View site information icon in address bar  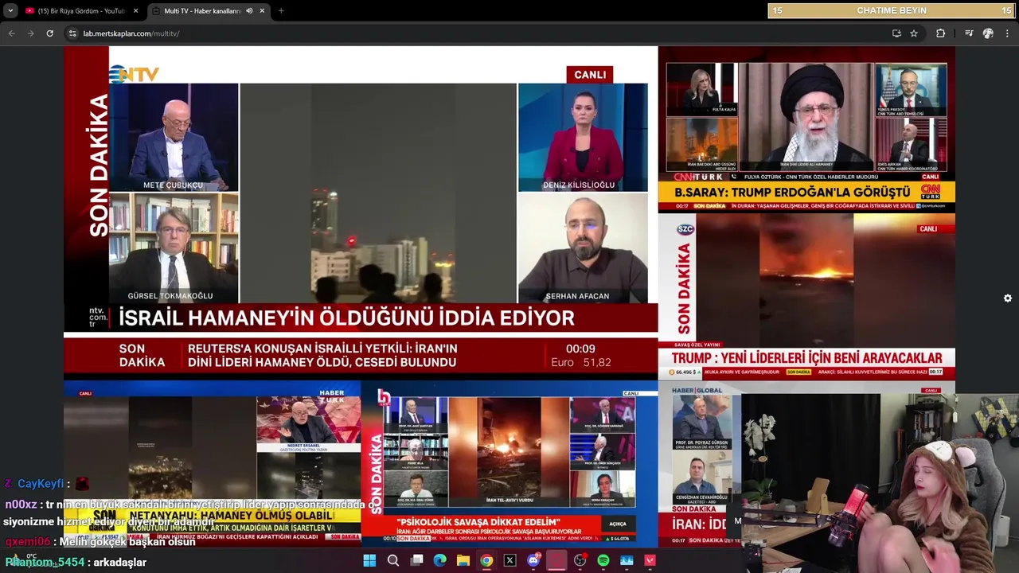72,33
